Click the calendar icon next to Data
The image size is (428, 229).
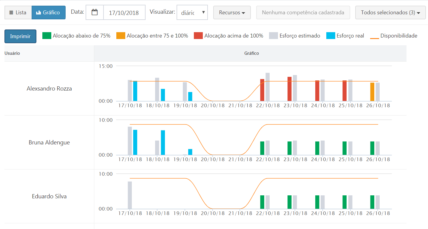[x=95, y=13]
